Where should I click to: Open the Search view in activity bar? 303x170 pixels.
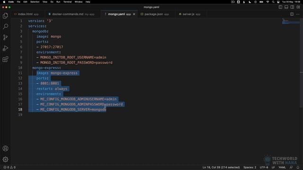pyautogui.click(x=5, y=26)
